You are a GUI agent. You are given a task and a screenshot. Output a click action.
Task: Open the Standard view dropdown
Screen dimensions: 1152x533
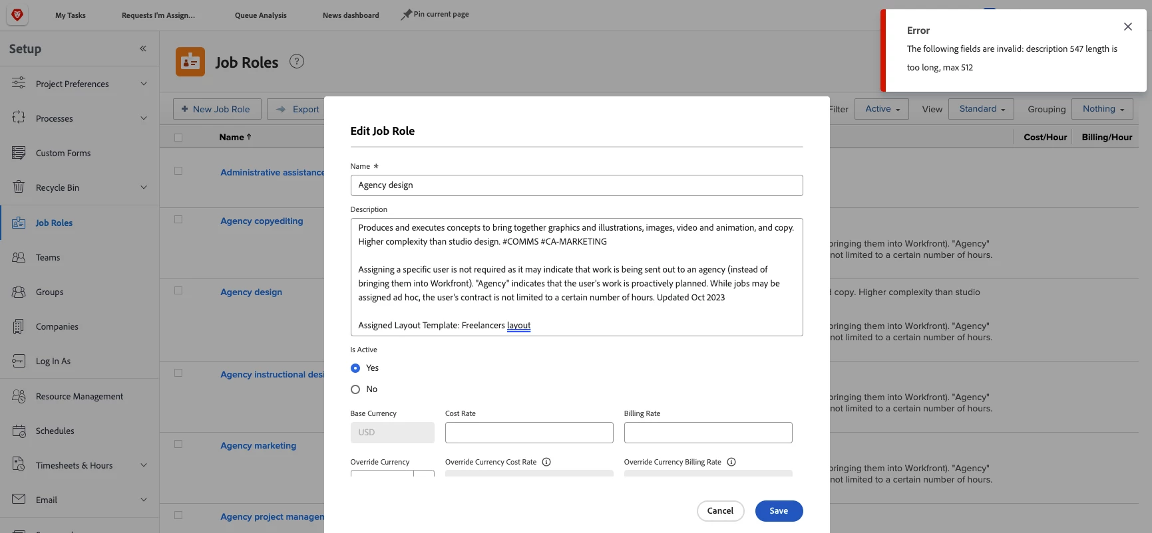982,109
